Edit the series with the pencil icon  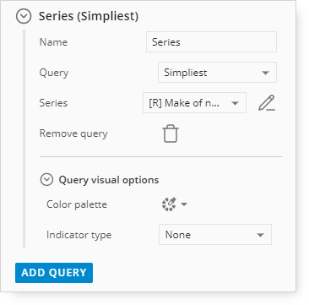click(x=267, y=103)
